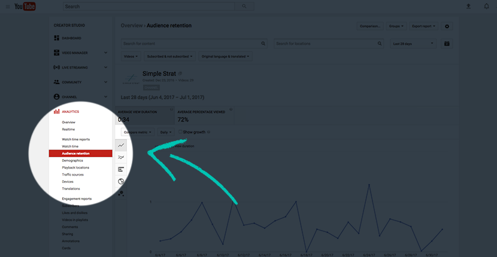Open Annotations report
Image resolution: width=497 pixels, height=257 pixels.
[71, 241]
